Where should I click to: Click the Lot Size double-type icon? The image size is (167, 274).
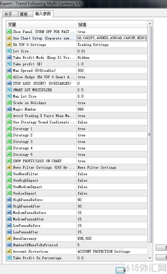[x=9, y=51]
